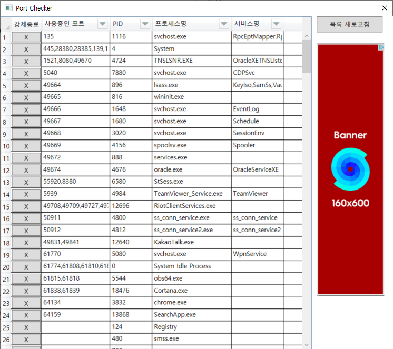
Task: Click the vertical scrollbar down arrow
Action: (306, 344)
